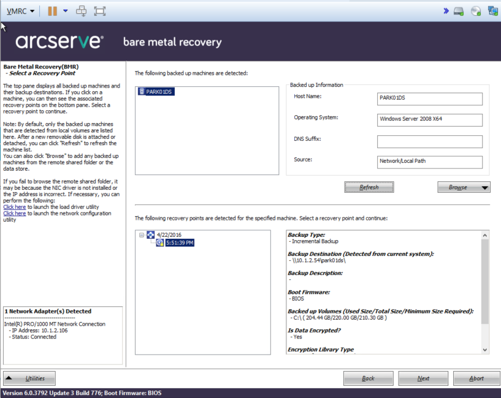Click the network adapter device icon
Image resolution: width=501 pixels, height=398 pixels.
pos(493,11)
